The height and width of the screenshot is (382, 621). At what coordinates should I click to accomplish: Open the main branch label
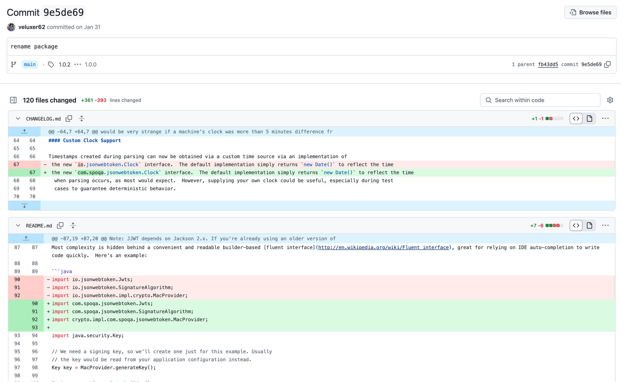click(30, 64)
